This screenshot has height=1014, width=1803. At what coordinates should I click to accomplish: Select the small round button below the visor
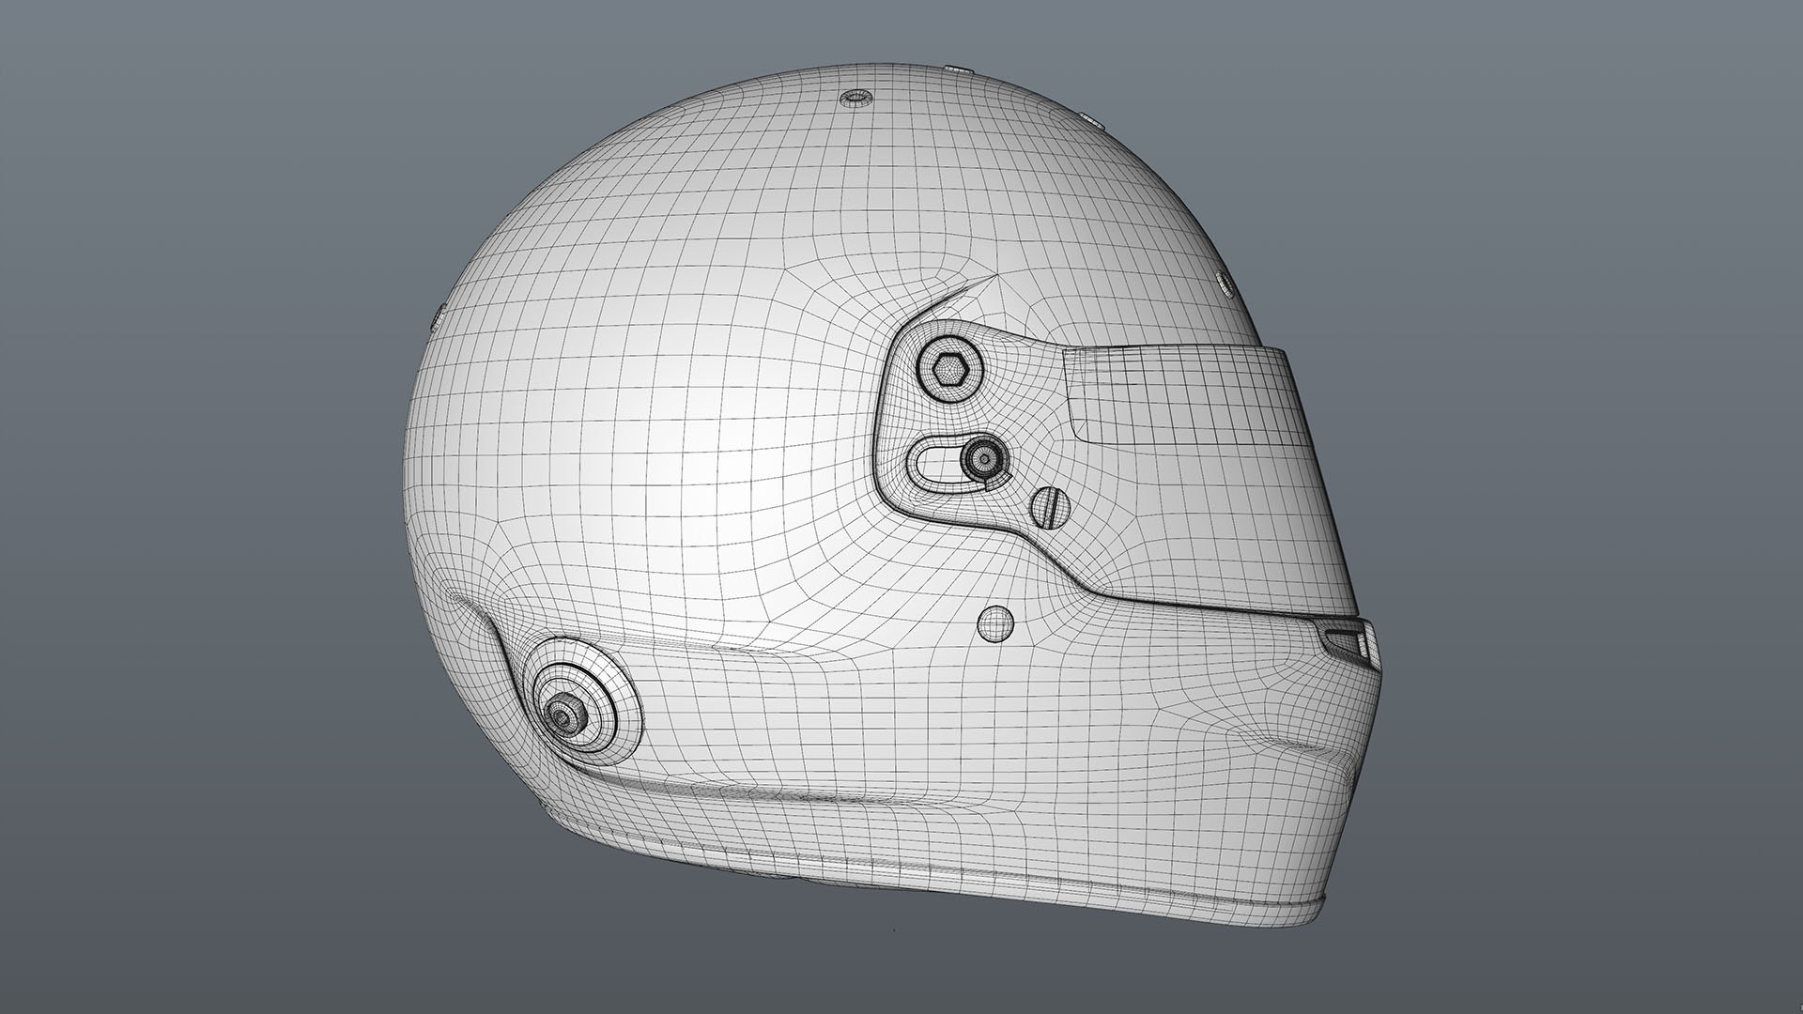996,623
